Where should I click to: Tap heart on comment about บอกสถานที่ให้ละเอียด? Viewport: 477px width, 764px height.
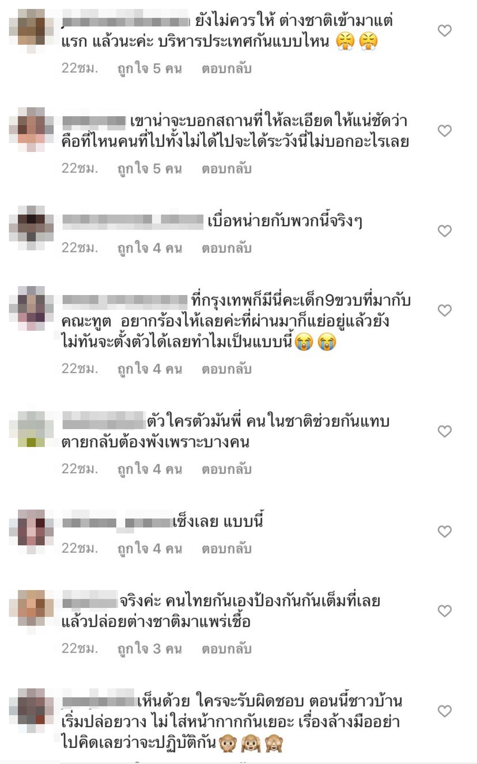click(444, 131)
